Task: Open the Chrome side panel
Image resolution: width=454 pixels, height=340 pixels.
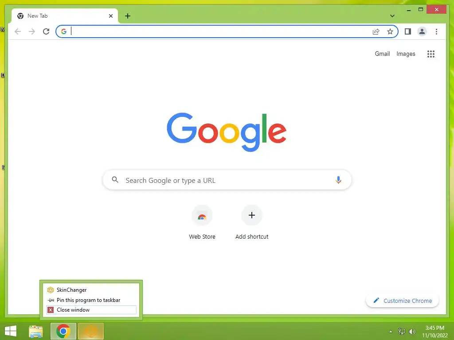Action: pos(408,31)
